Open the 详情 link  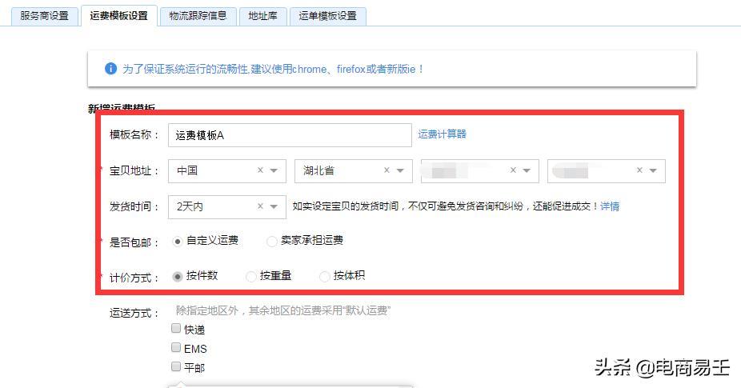point(610,206)
